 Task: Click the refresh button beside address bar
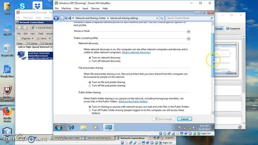[x=162, y=18]
